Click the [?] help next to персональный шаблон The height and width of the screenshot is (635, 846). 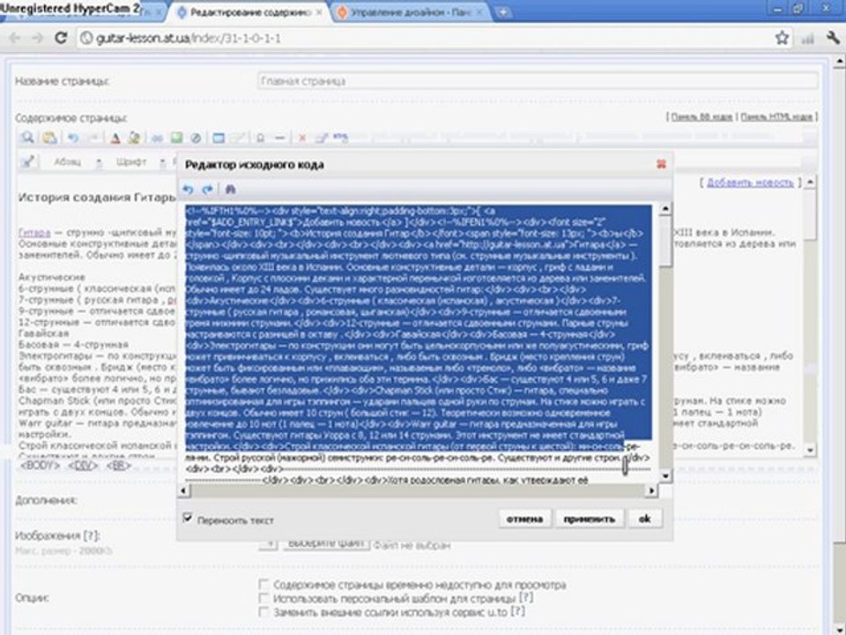pos(526,598)
